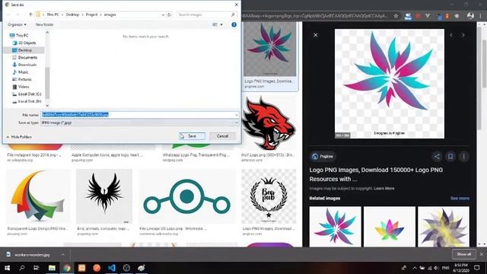The height and width of the screenshot is (274, 487).
Task: Select Videos in the navigation tree
Action: (24, 87)
